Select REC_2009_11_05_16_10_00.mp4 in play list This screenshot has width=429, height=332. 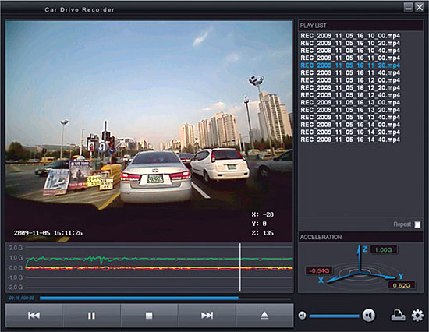coord(350,36)
